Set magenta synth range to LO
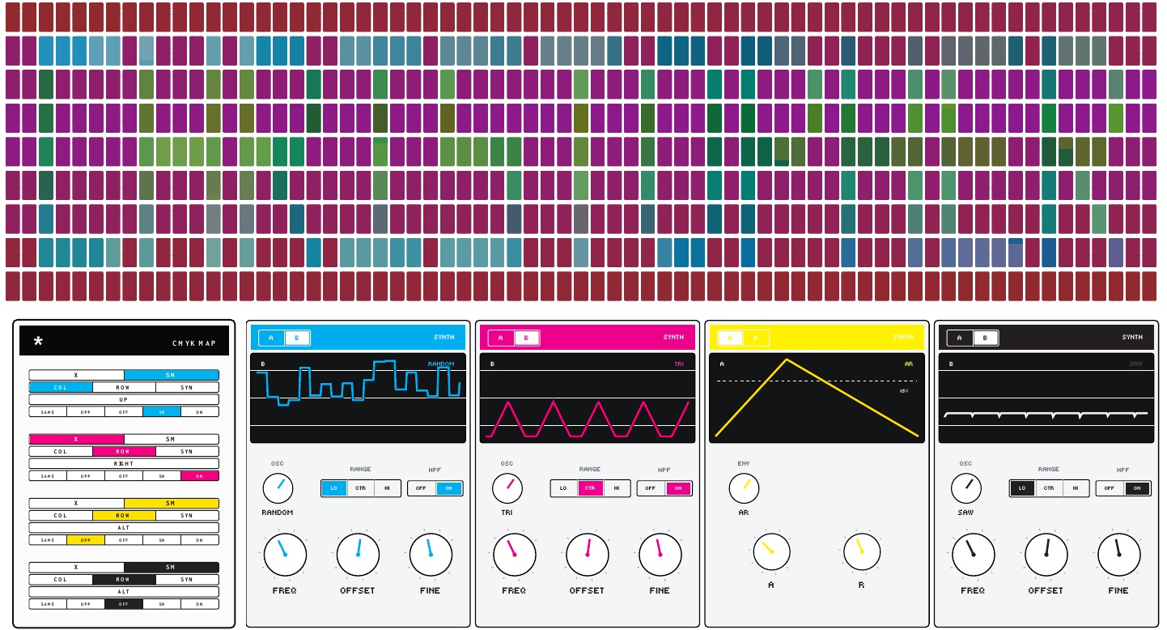Image resolution: width=1167 pixels, height=630 pixels. 563,488
